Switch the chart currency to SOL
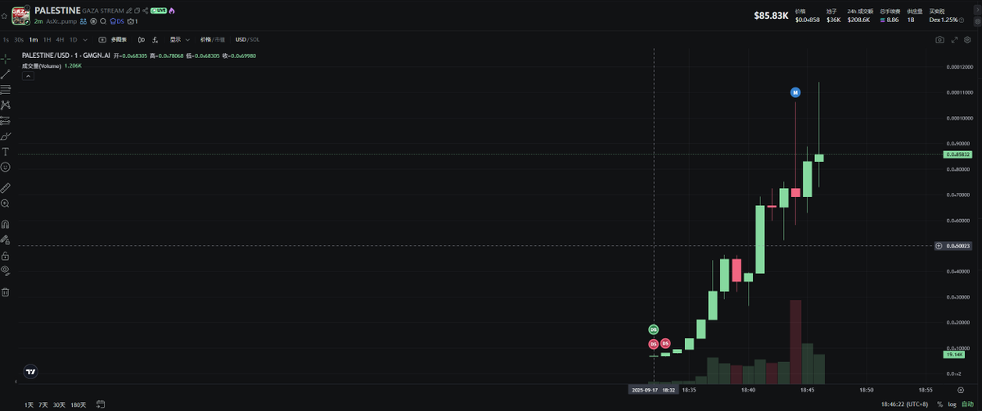The image size is (982, 411). 255,39
